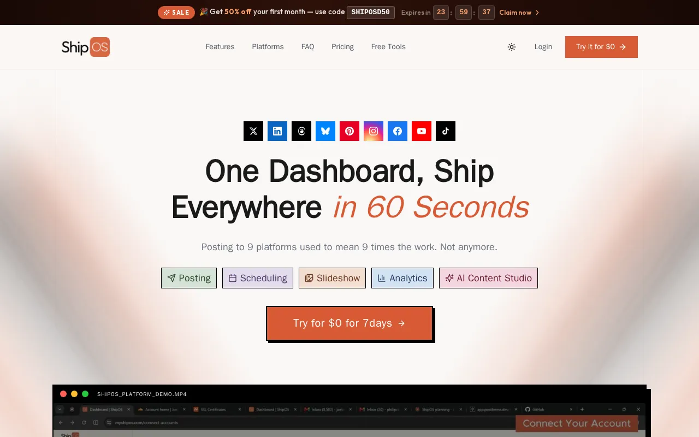Click the Bluesky butterfly icon
The image size is (699, 437).
point(325,131)
